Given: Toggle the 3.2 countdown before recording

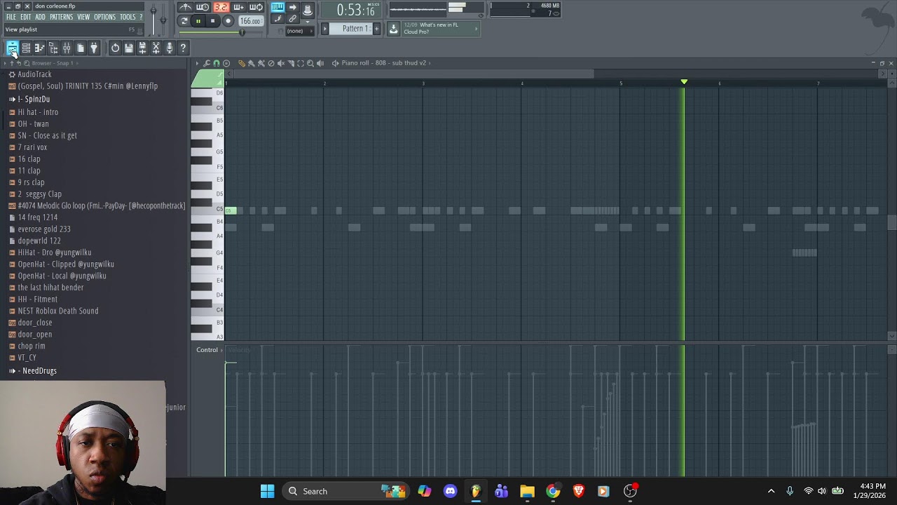Looking at the screenshot, I should [x=221, y=7].
